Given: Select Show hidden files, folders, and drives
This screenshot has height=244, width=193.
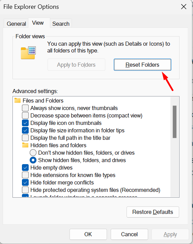Looking at the screenshot, I should [x=33, y=160].
